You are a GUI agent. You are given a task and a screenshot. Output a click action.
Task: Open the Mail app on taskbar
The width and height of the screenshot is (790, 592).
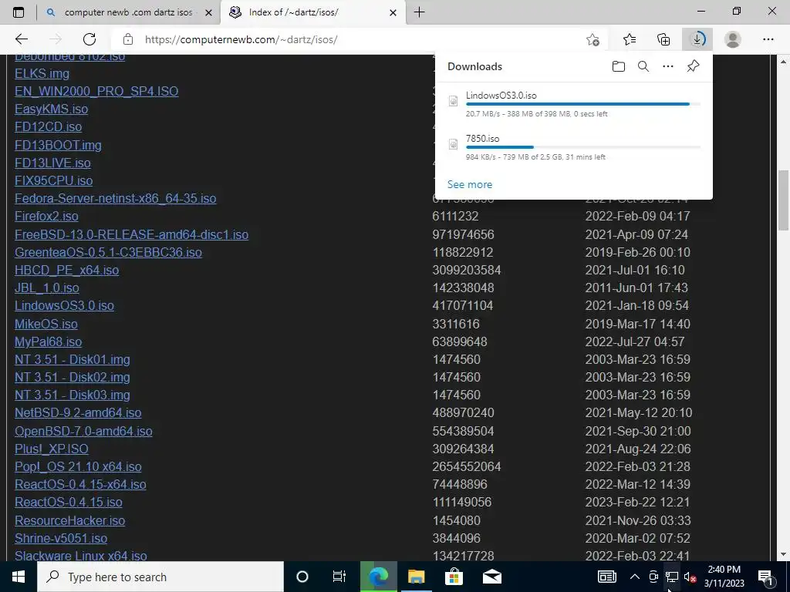491,577
